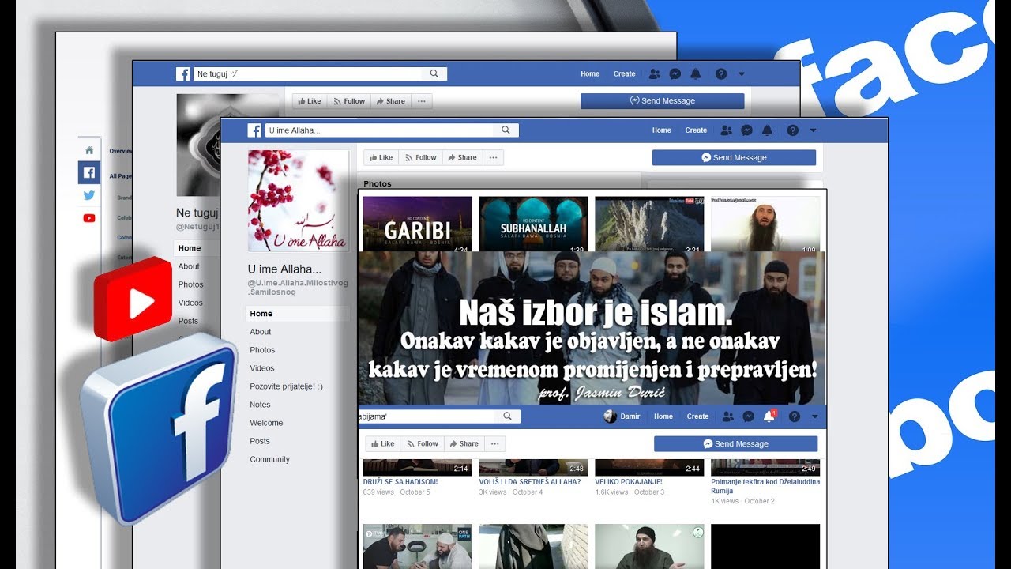Viewport: 1011px width, 569px height.
Task: Select the small YouTube icon in sidebar
Action: [x=89, y=218]
